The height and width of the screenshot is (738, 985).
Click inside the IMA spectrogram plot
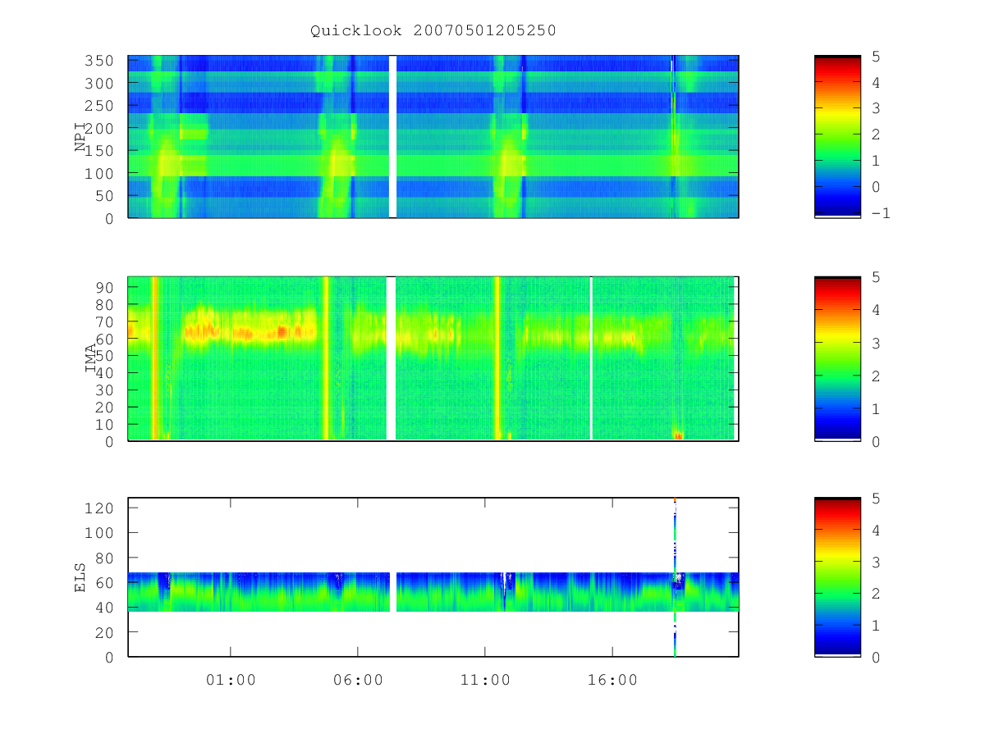click(x=433, y=358)
